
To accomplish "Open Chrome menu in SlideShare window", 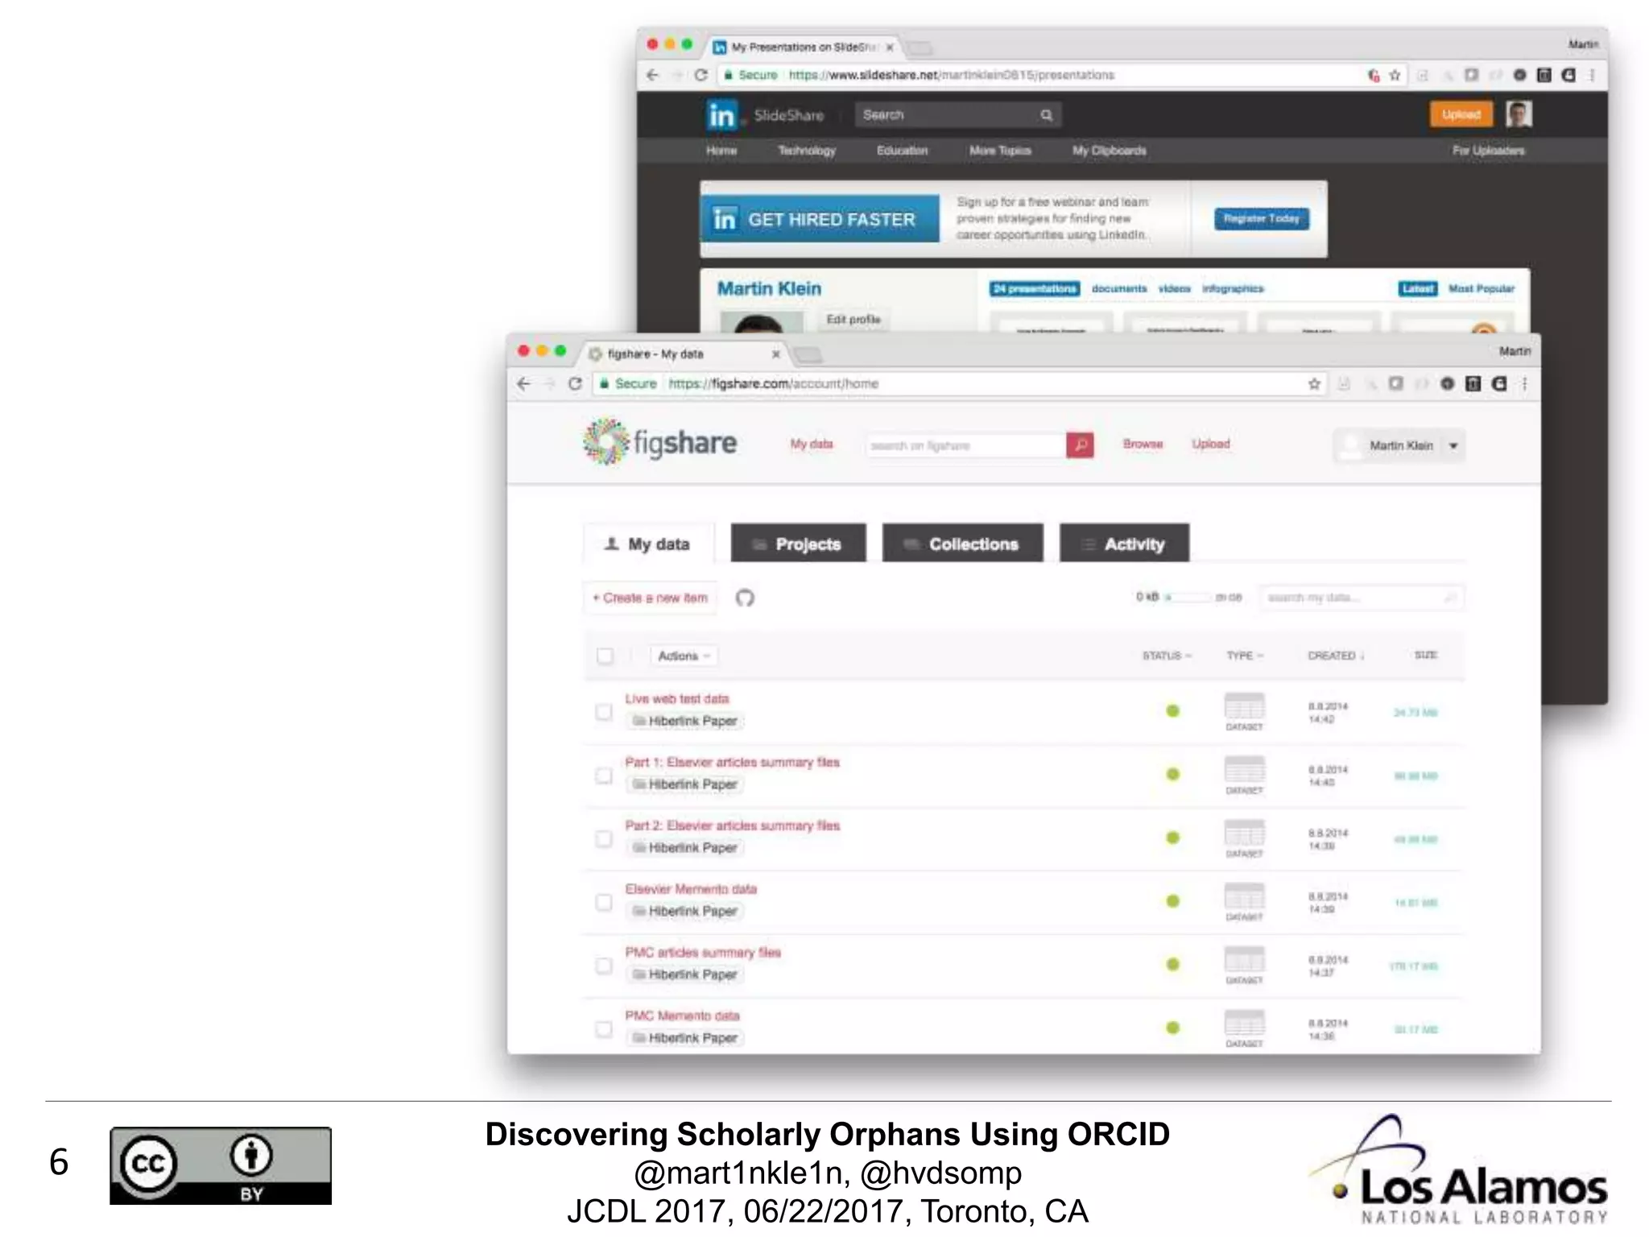I will 1592,75.
